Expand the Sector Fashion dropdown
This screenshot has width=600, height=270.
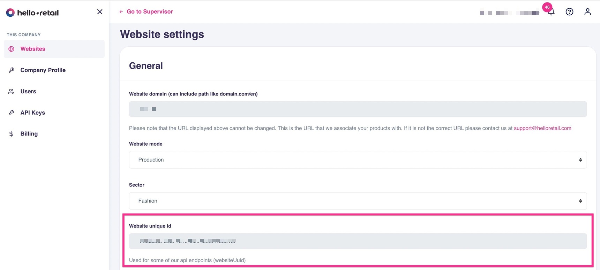click(x=358, y=201)
